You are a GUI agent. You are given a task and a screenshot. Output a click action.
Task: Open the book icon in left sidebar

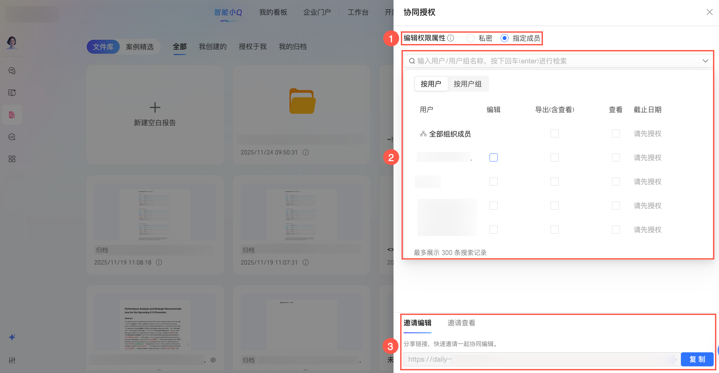12,93
